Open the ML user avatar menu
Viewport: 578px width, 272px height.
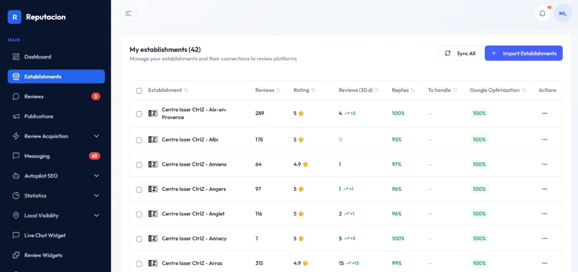(x=563, y=14)
